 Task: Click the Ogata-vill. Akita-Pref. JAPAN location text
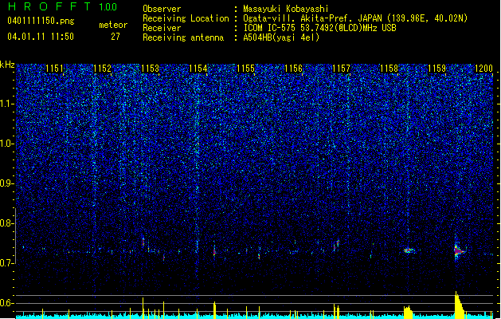(355, 18)
